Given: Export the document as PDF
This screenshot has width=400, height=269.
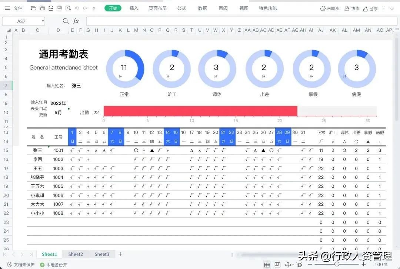Looking at the screenshot, I should (x=51, y=8).
